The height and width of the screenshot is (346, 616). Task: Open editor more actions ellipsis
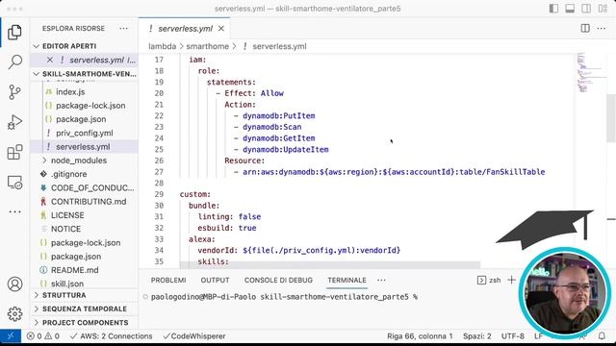[x=601, y=28]
